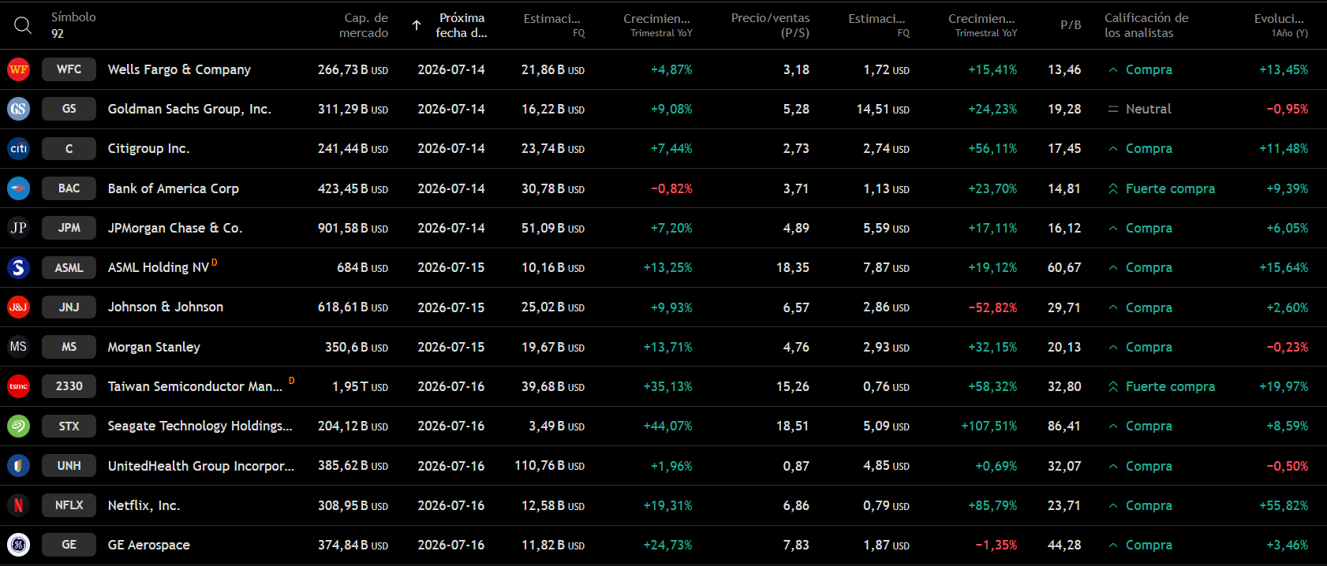Toggle sort arrow on Próxima fecha column
This screenshot has width=1327, height=566.
(x=417, y=25)
